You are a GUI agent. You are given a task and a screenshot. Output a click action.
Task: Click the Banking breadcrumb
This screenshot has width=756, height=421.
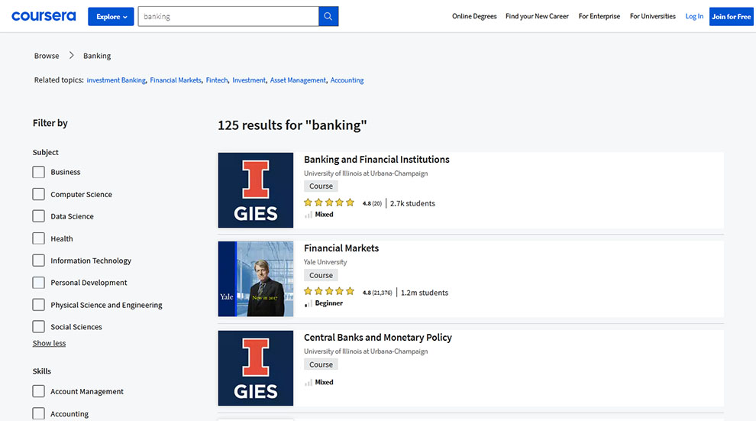97,56
